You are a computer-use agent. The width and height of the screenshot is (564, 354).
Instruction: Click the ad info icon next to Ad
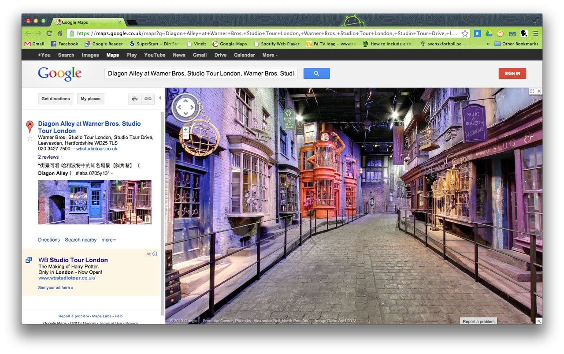pyautogui.click(x=155, y=254)
